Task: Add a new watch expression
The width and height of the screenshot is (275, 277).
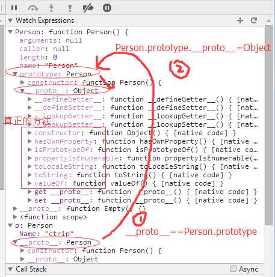Action: [240, 20]
